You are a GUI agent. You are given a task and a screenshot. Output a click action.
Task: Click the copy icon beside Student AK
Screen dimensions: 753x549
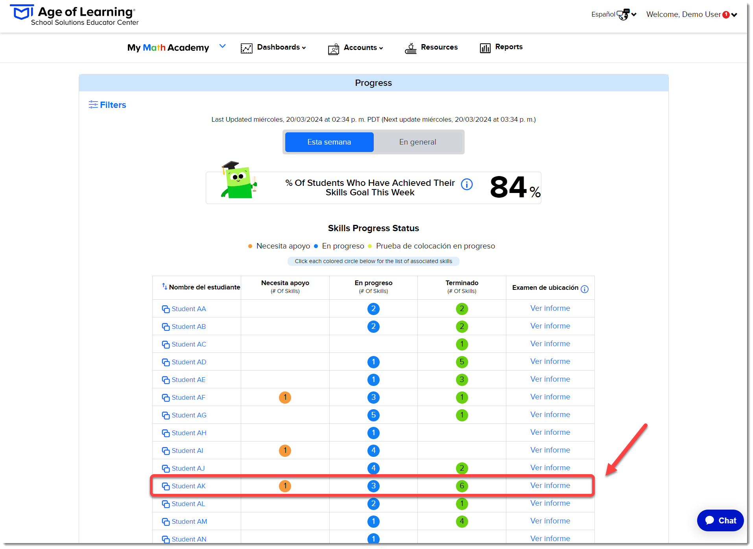click(x=166, y=486)
